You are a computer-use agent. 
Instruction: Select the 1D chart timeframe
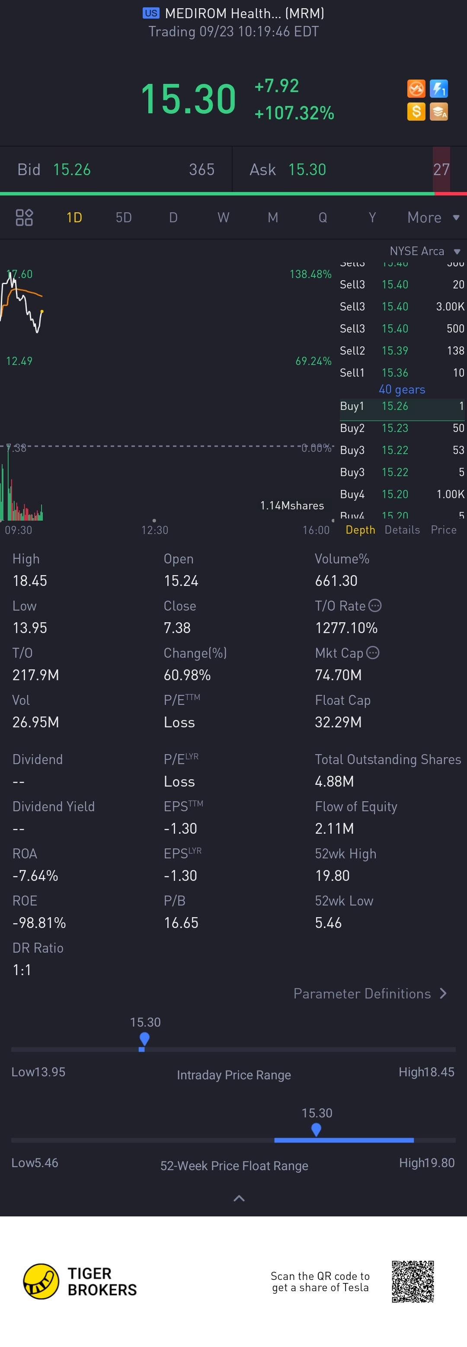click(x=74, y=218)
